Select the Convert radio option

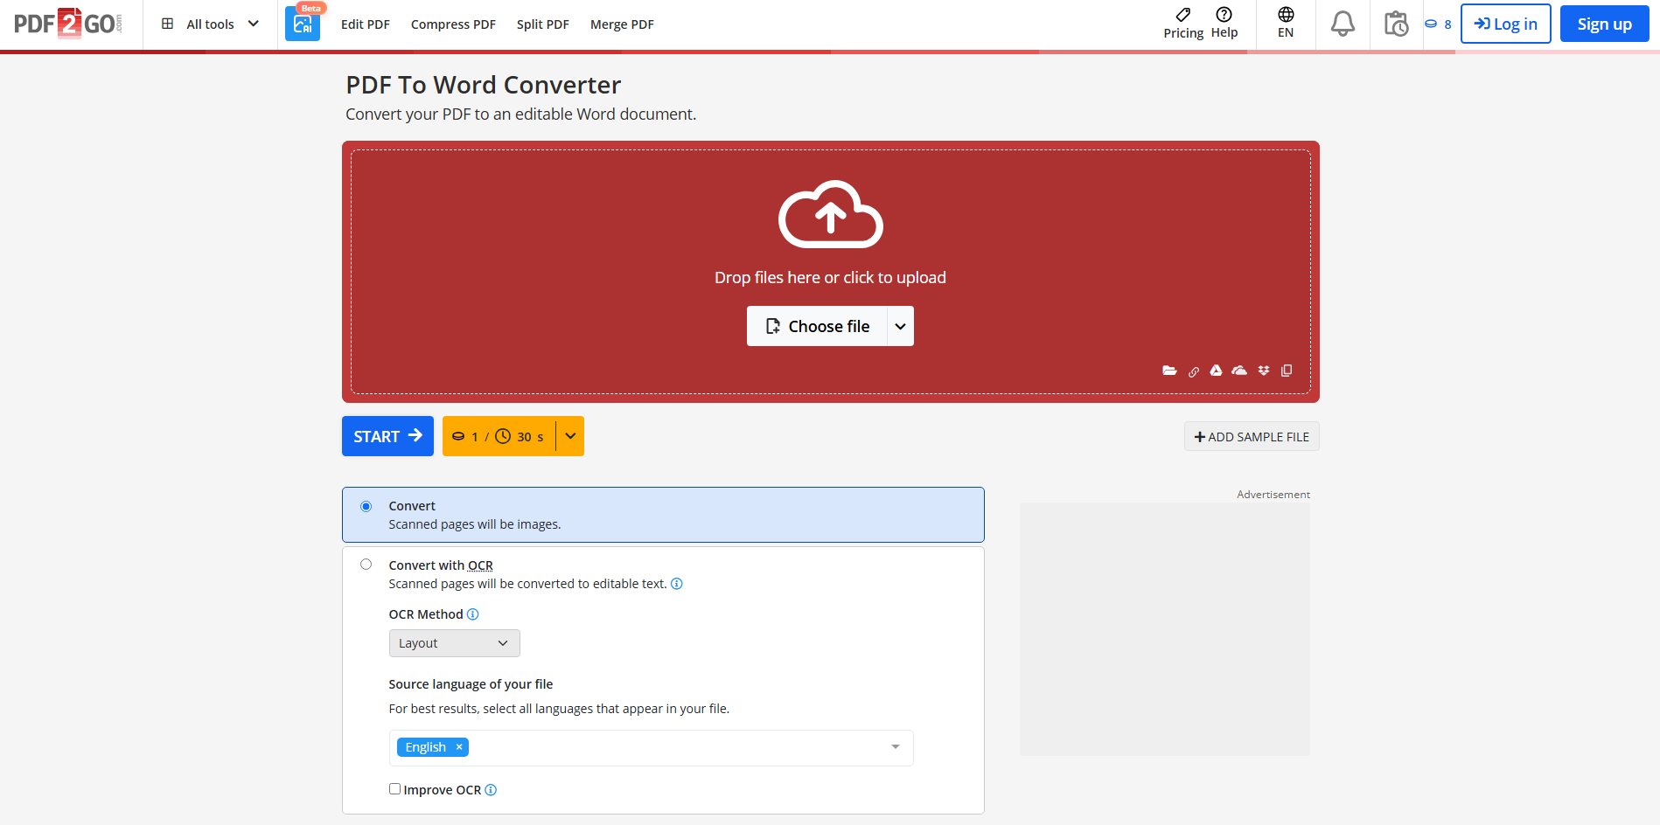click(366, 507)
